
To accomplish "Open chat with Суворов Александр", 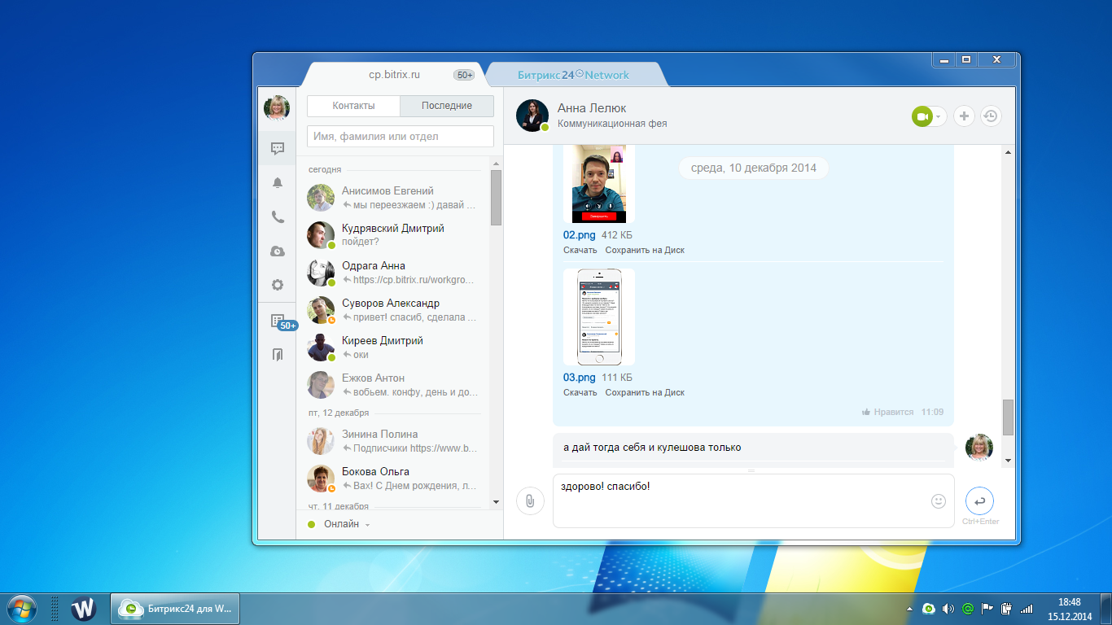I will [x=394, y=310].
